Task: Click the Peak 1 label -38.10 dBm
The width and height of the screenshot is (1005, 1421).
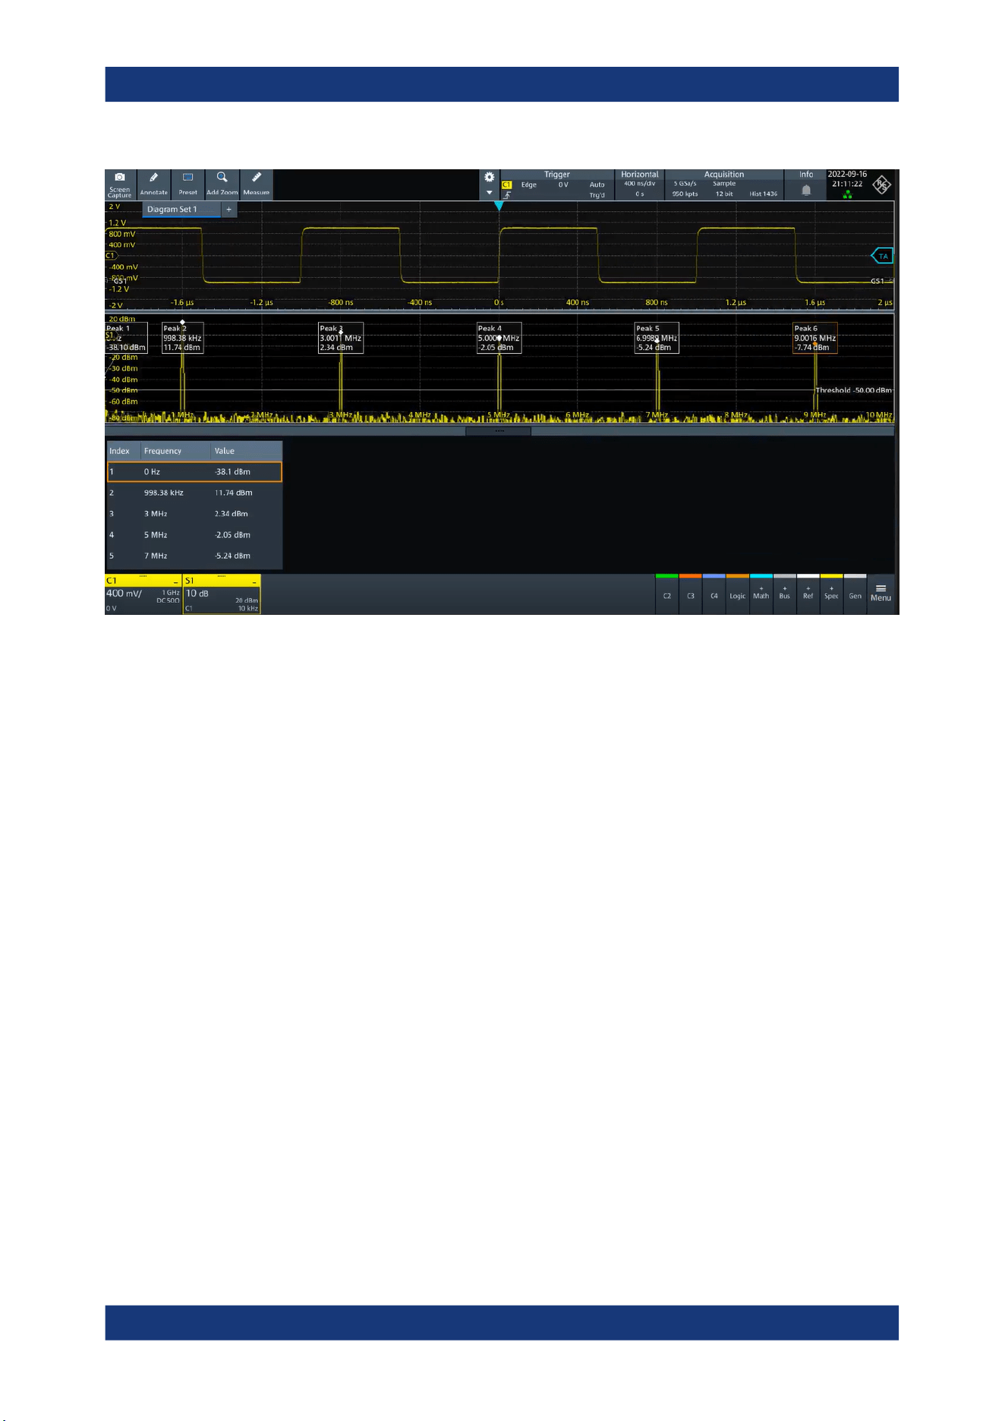Action: coord(125,338)
